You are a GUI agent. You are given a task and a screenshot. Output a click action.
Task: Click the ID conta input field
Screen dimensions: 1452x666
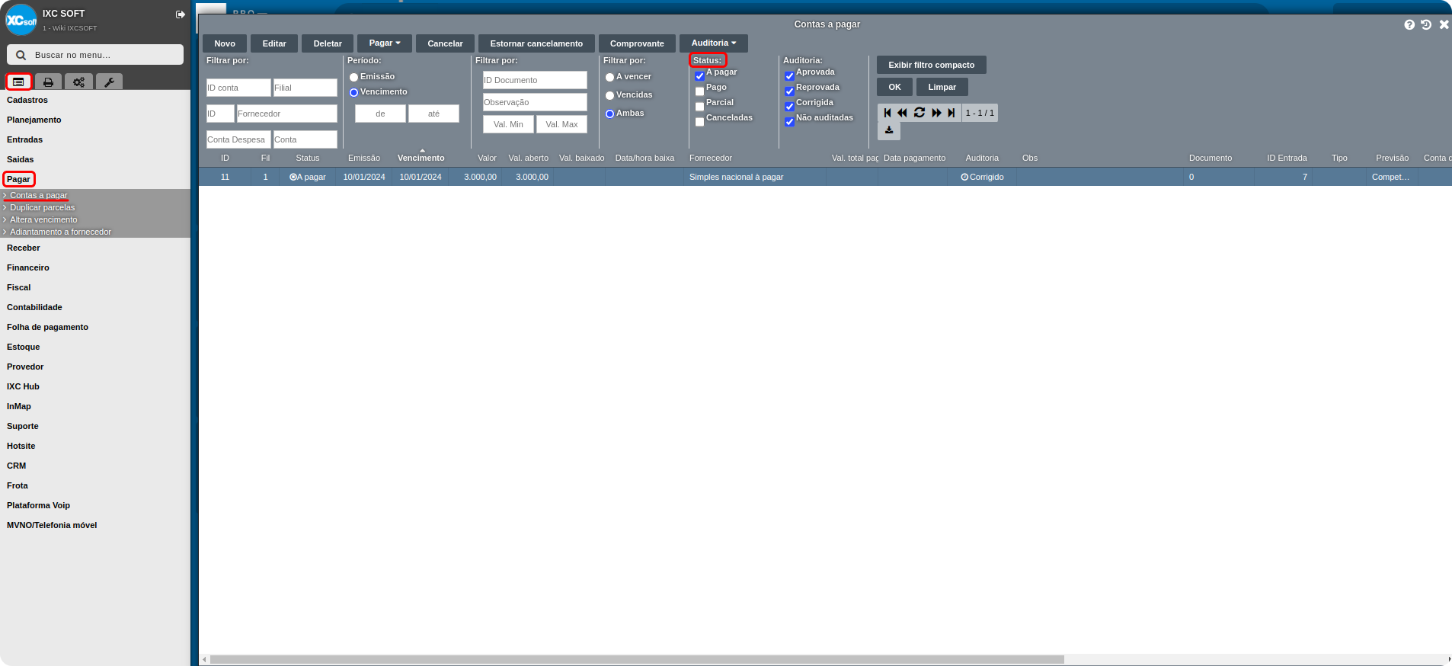[238, 88]
